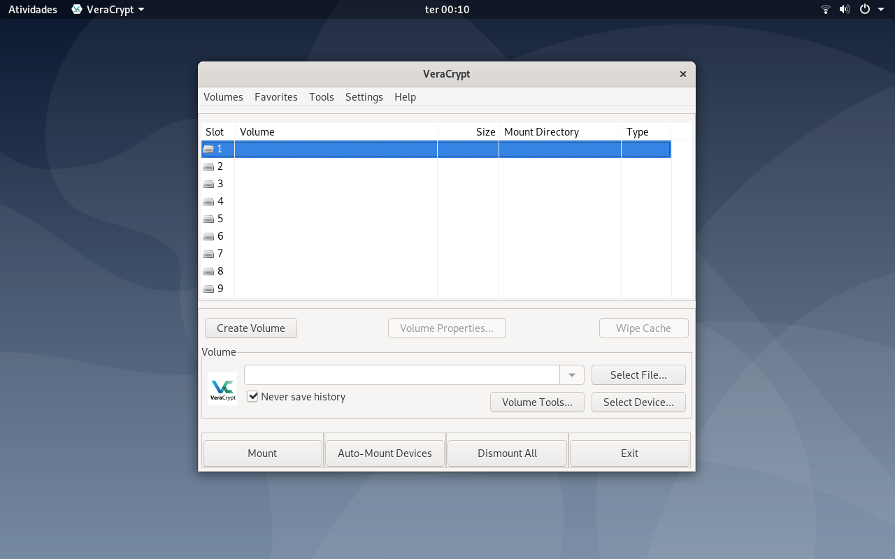Open Atividades overview

33,9
